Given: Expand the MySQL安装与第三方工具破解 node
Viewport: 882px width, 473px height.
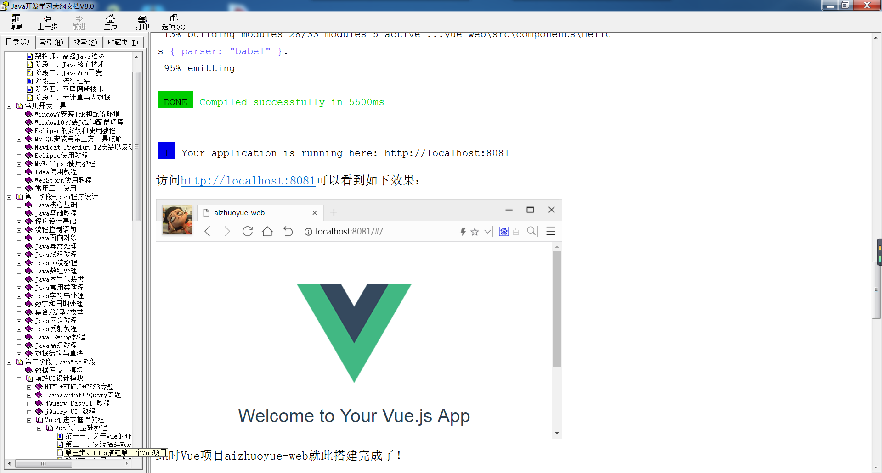Looking at the screenshot, I should point(19,139).
